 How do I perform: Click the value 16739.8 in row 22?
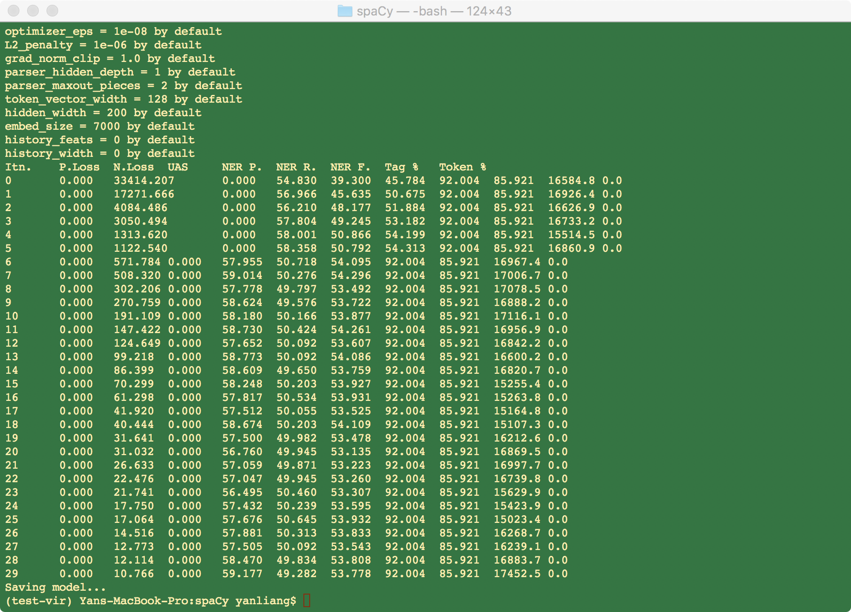coord(517,479)
